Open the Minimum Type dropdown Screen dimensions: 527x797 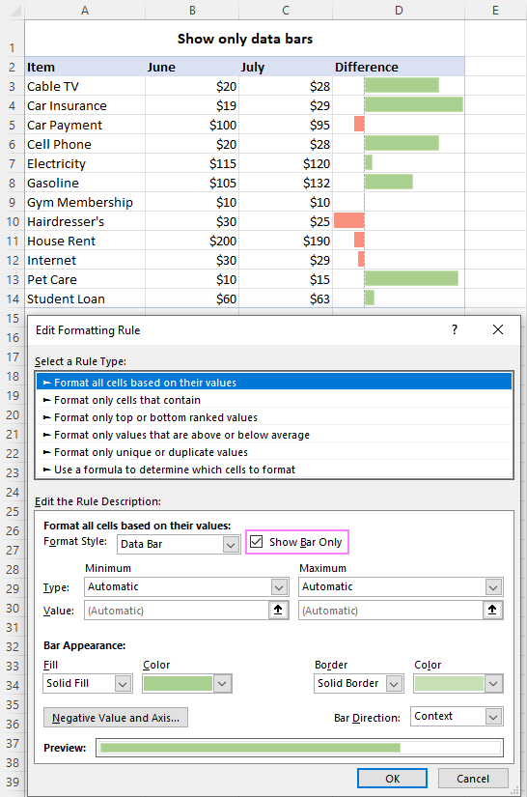coord(279,587)
